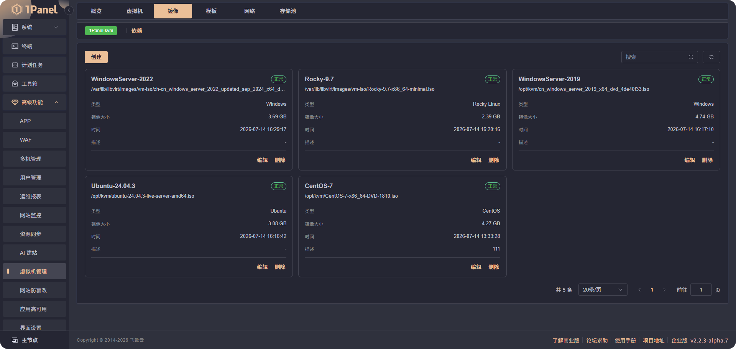Open the 20条/页 page size dropdown
736x349 pixels.
pyautogui.click(x=603, y=290)
